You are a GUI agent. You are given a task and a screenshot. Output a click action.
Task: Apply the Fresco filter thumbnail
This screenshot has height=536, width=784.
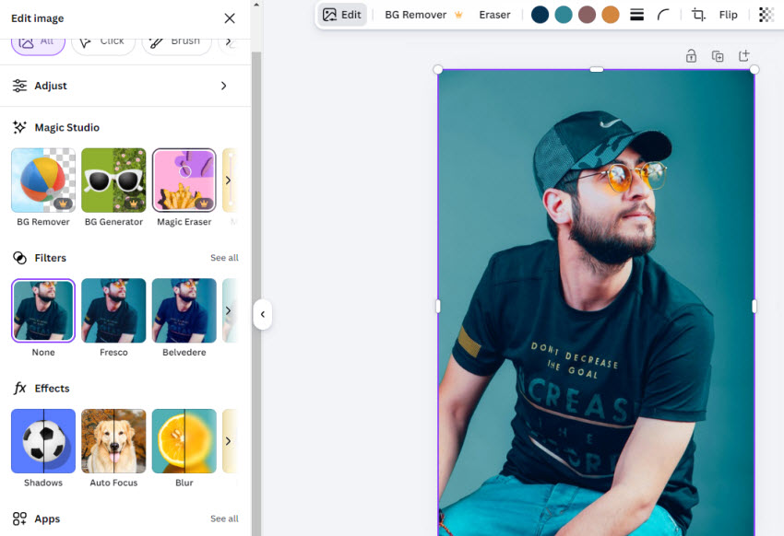pos(113,310)
